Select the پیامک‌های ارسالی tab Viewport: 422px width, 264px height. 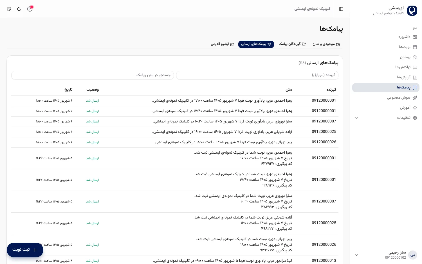pyautogui.click(x=256, y=44)
